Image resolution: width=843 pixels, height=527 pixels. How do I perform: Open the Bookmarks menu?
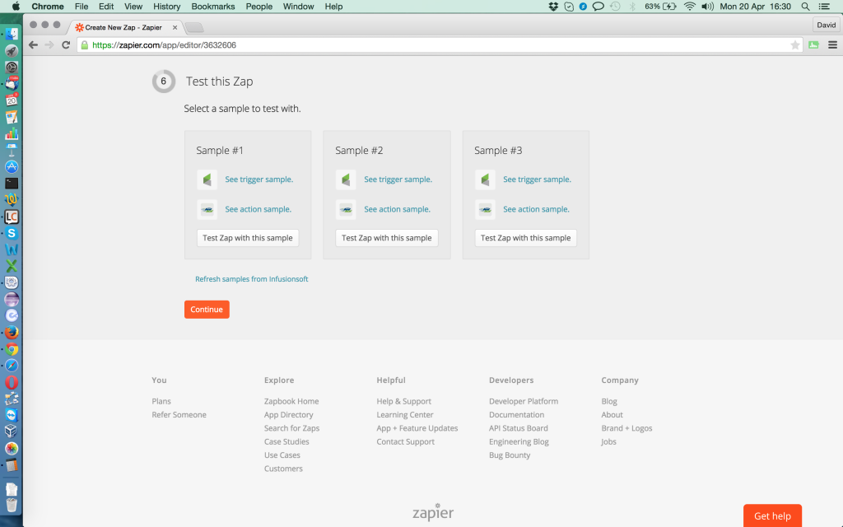coord(213,7)
